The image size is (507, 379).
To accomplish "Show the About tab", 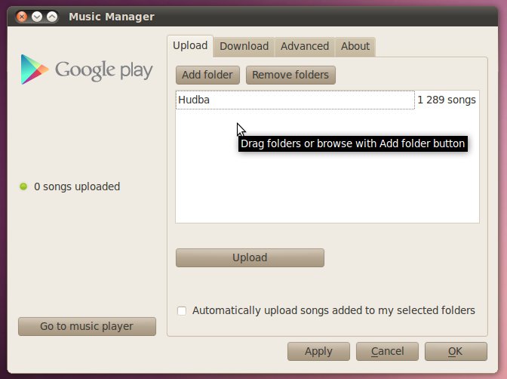I will tap(355, 46).
